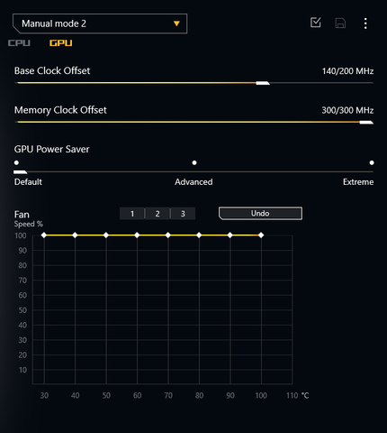Click the fan curve point at 60°C

tap(137, 235)
